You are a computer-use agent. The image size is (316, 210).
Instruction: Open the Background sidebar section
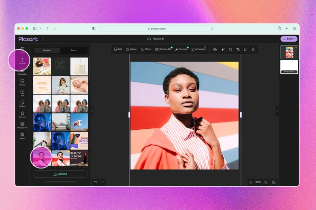tap(22, 125)
